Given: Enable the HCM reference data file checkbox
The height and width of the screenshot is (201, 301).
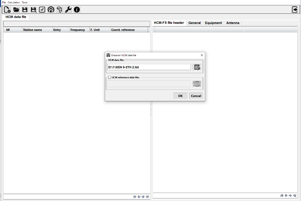Looking at the screenshot, I should coord(110,77).
